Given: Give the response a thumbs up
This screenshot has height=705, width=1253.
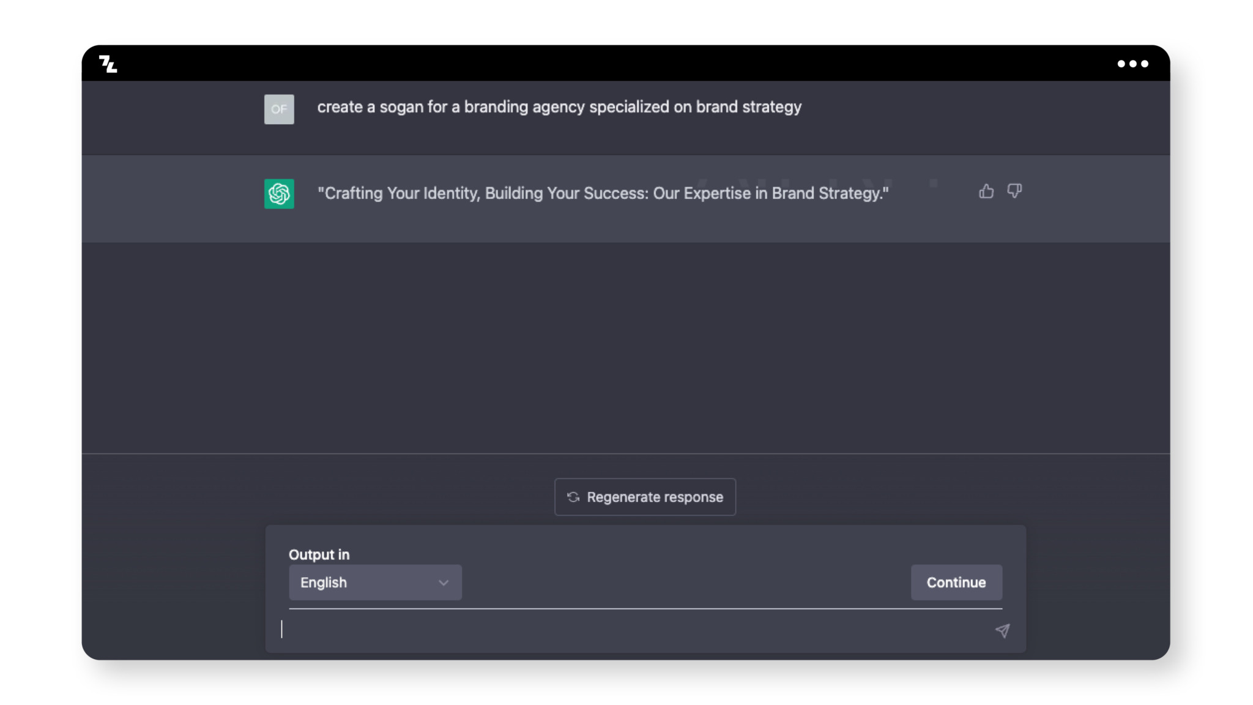Looking at the screenshot, I should pos(986,192).
